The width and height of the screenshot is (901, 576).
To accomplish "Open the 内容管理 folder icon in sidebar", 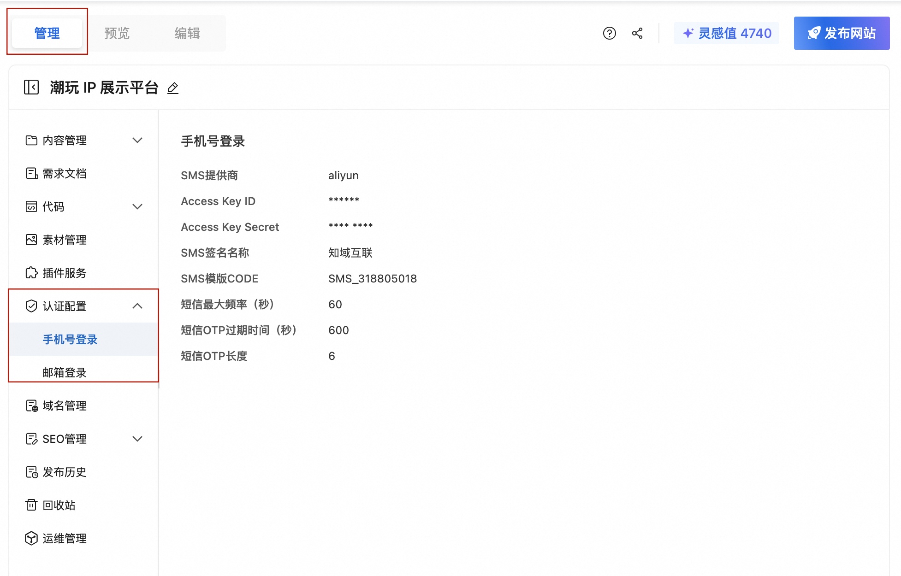I will point(31,141).
